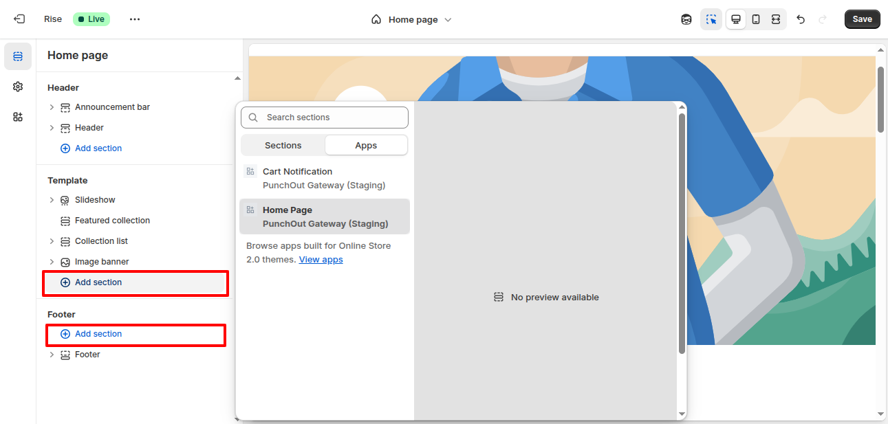
Task: Click the section picker popup scrollbar
Action: pos(682,234)
